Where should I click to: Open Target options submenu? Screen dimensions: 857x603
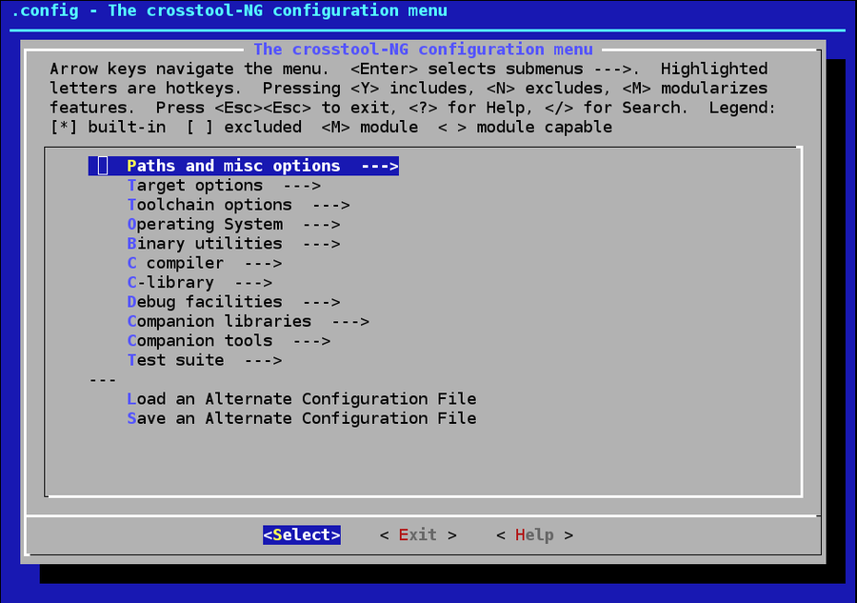224,186
